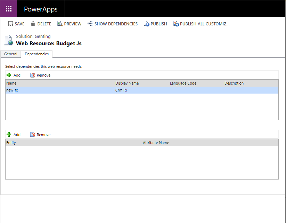Click Remove label above Entity grid
The image size is (286, 223).
point(43,135)
